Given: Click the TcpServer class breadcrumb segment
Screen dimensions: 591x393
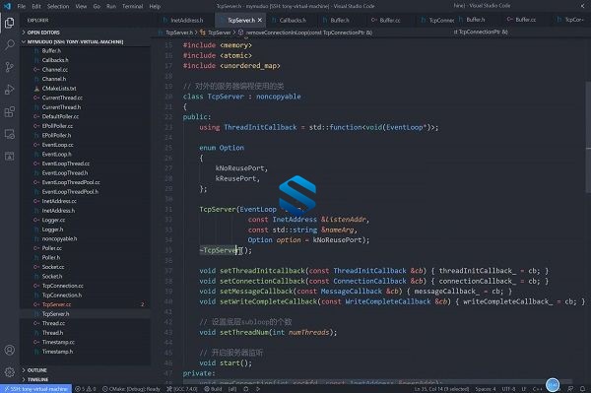Looking at the screenshot, I should click(x=216, y=33).
